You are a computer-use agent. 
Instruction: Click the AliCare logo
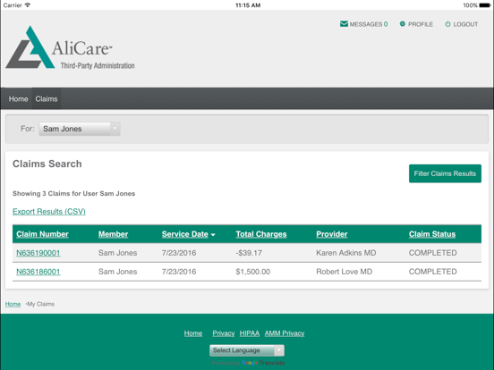point(71,47)
